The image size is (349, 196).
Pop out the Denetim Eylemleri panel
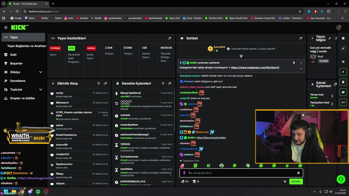170,84
